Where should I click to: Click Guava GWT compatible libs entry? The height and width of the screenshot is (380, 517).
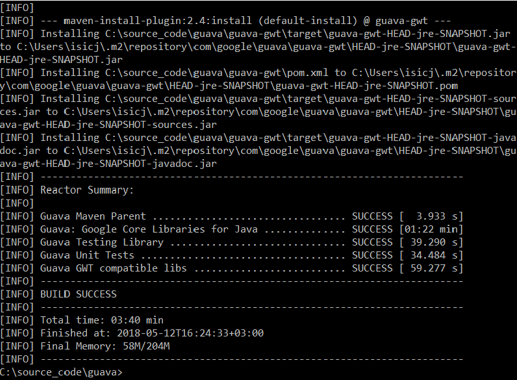(114, 268)
